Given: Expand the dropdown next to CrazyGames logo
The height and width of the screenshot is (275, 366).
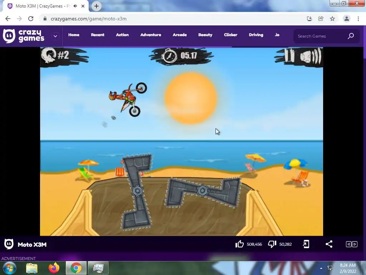Looking at the screenshot, I should click(55, 36).
